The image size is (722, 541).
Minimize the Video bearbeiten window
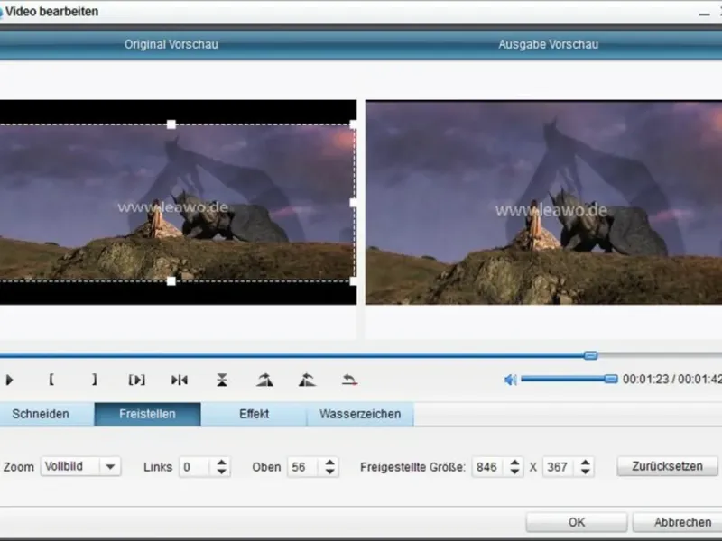pyautogui.click(x=704, y=14)
